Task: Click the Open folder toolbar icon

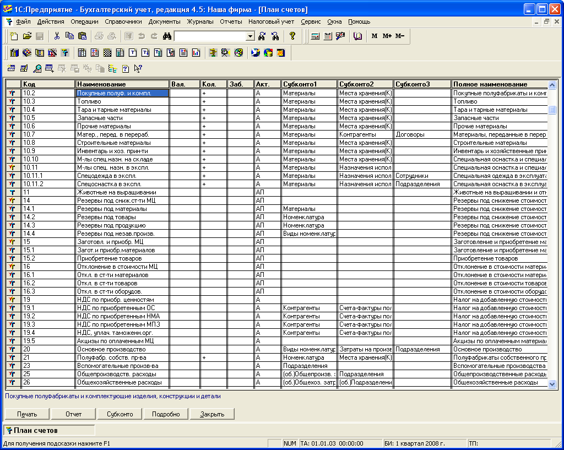Action: click(27, 36)
